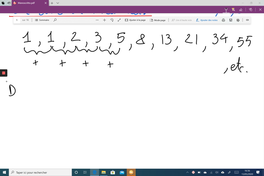The width and height of the screenshot is (264, 176).
Task: Select the ballpoint pen drawing tool
Action: point(226,10)
